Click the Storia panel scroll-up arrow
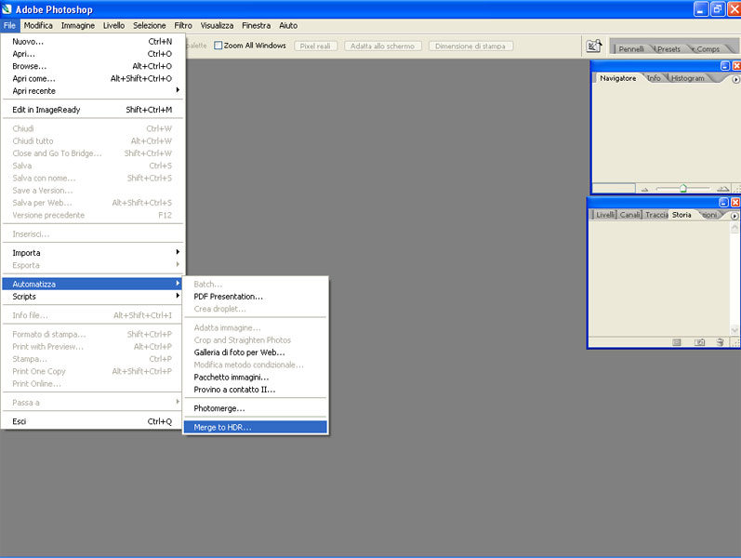This screenshot has width=741, height=558. [734, 228]
